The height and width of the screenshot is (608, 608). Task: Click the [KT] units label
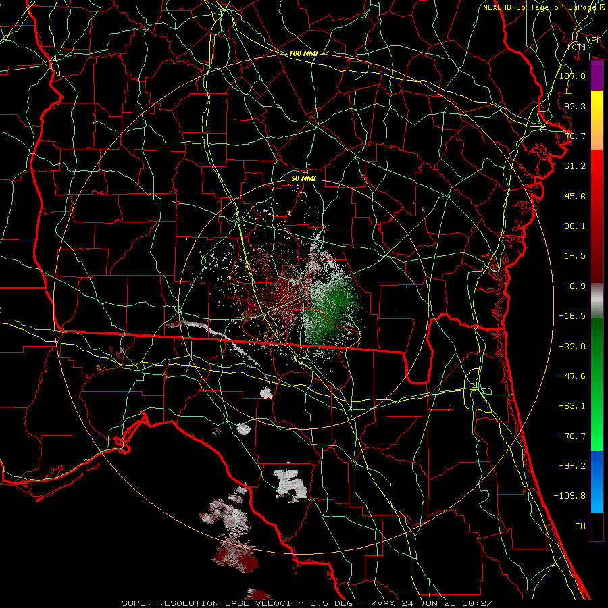coord(577,47)
